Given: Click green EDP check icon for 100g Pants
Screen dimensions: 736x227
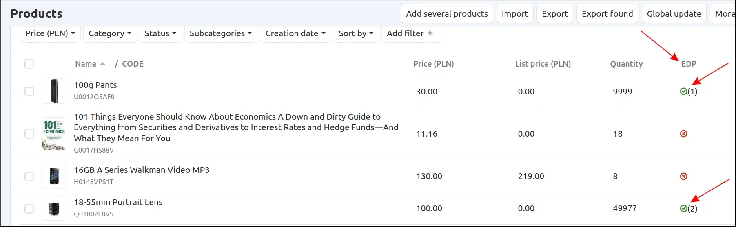Looking at the screenshot, I should click(684, 92).
